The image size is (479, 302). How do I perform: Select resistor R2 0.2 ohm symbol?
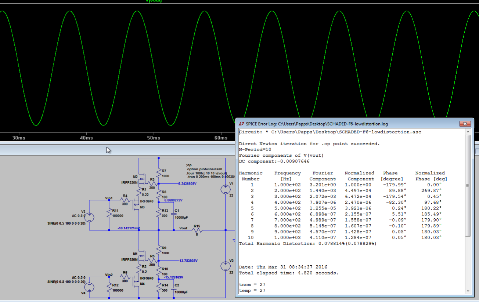(x=139, y=269)
